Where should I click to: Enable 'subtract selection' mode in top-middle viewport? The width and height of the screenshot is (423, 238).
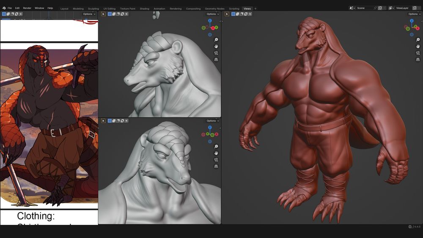118,14
